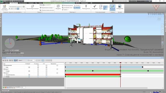Collapse the Кран движение scene tree node

4,65
